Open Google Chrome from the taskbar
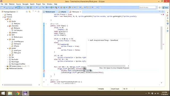The image size is (170, 96). (18, 93)
